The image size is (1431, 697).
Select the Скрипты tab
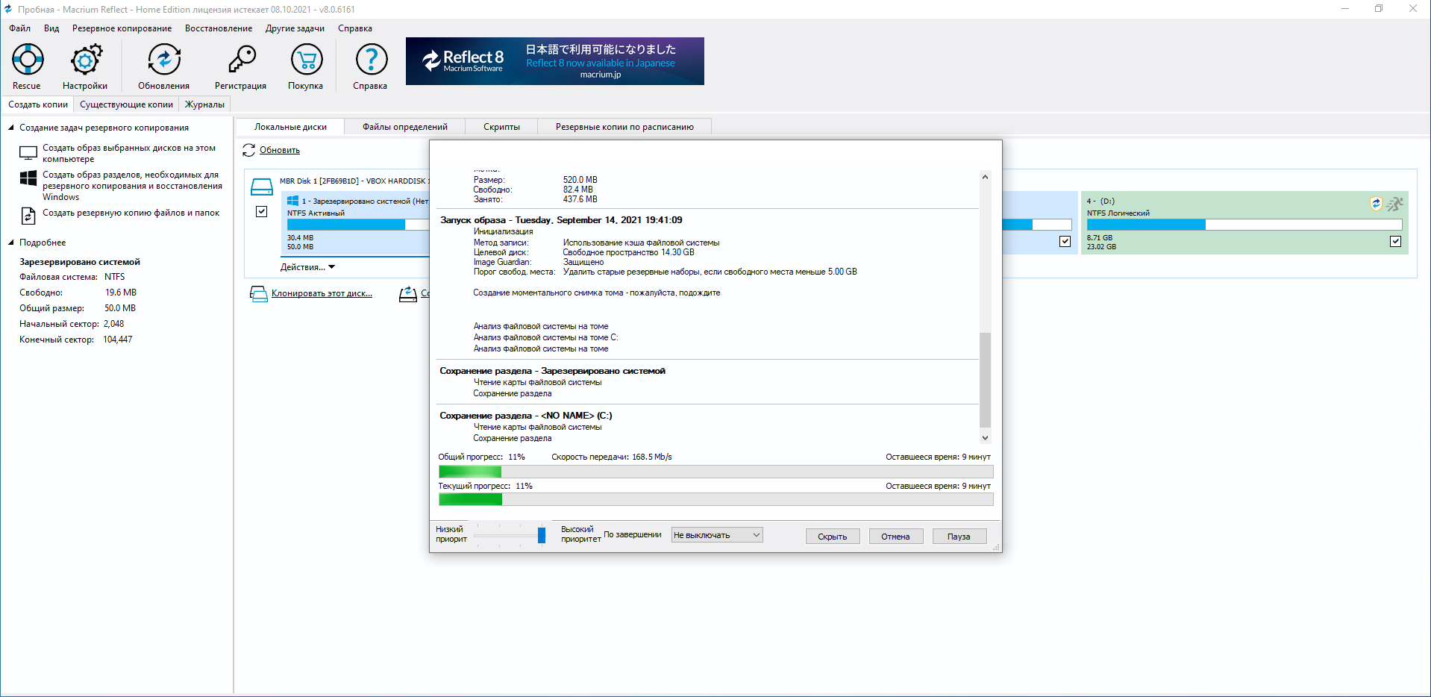pos(501,127)
